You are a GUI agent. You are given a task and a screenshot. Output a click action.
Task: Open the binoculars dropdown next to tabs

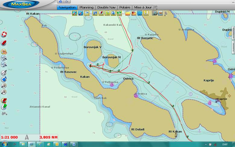coord(156,7)
